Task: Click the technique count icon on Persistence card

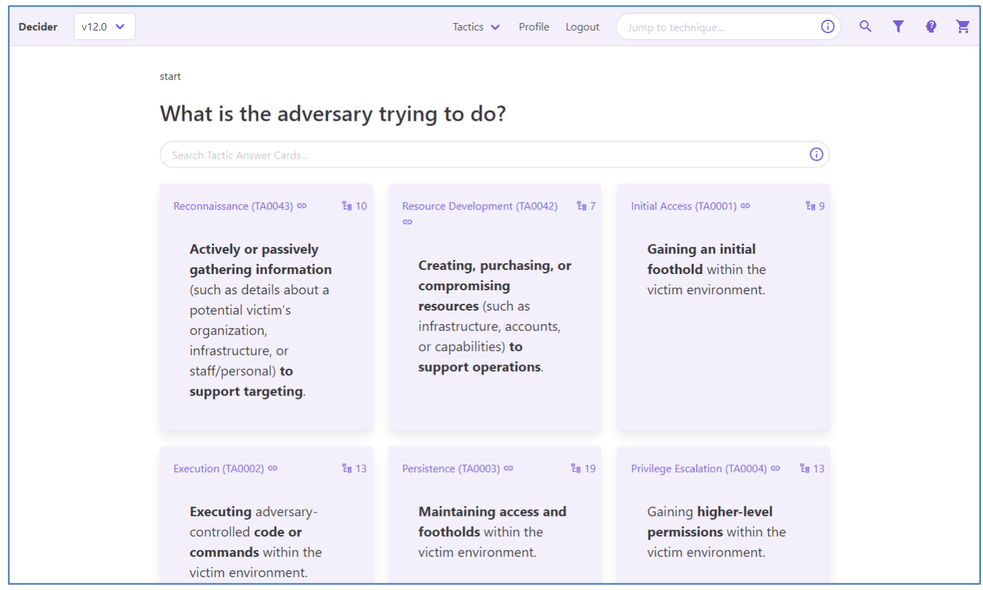Action: [576, 469]
